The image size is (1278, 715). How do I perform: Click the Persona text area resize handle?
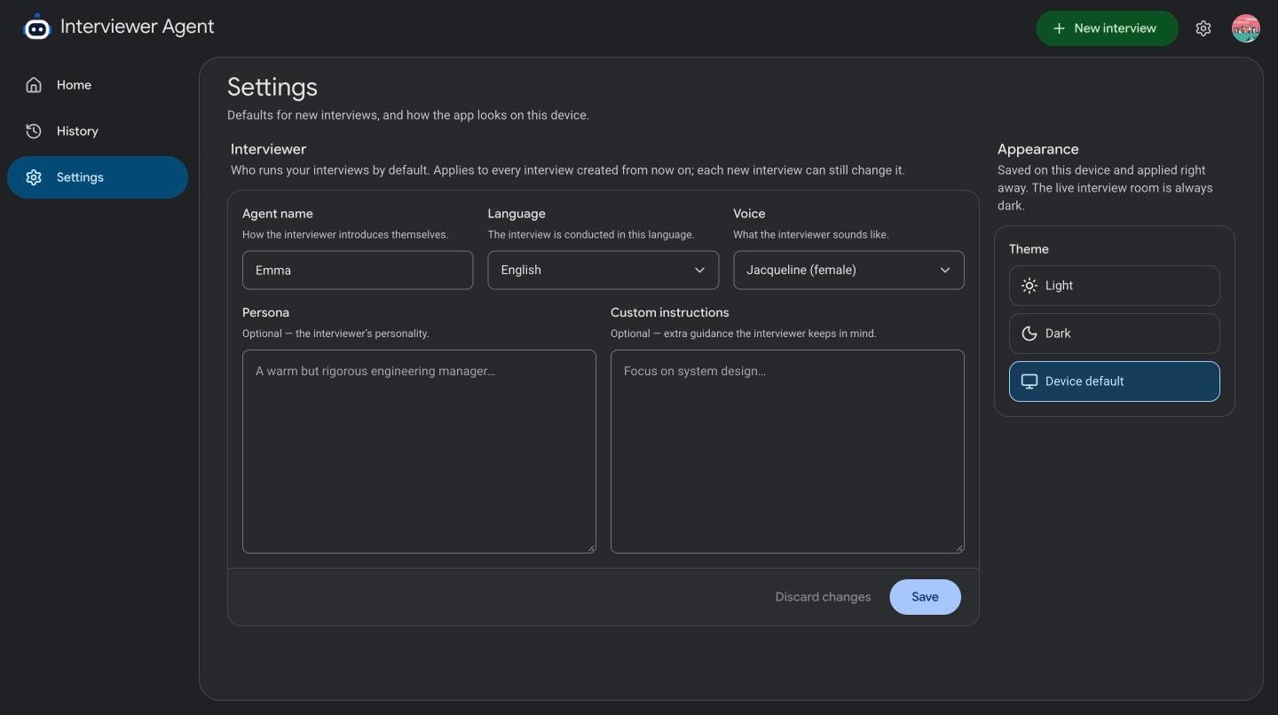click(x=591, y=548)
